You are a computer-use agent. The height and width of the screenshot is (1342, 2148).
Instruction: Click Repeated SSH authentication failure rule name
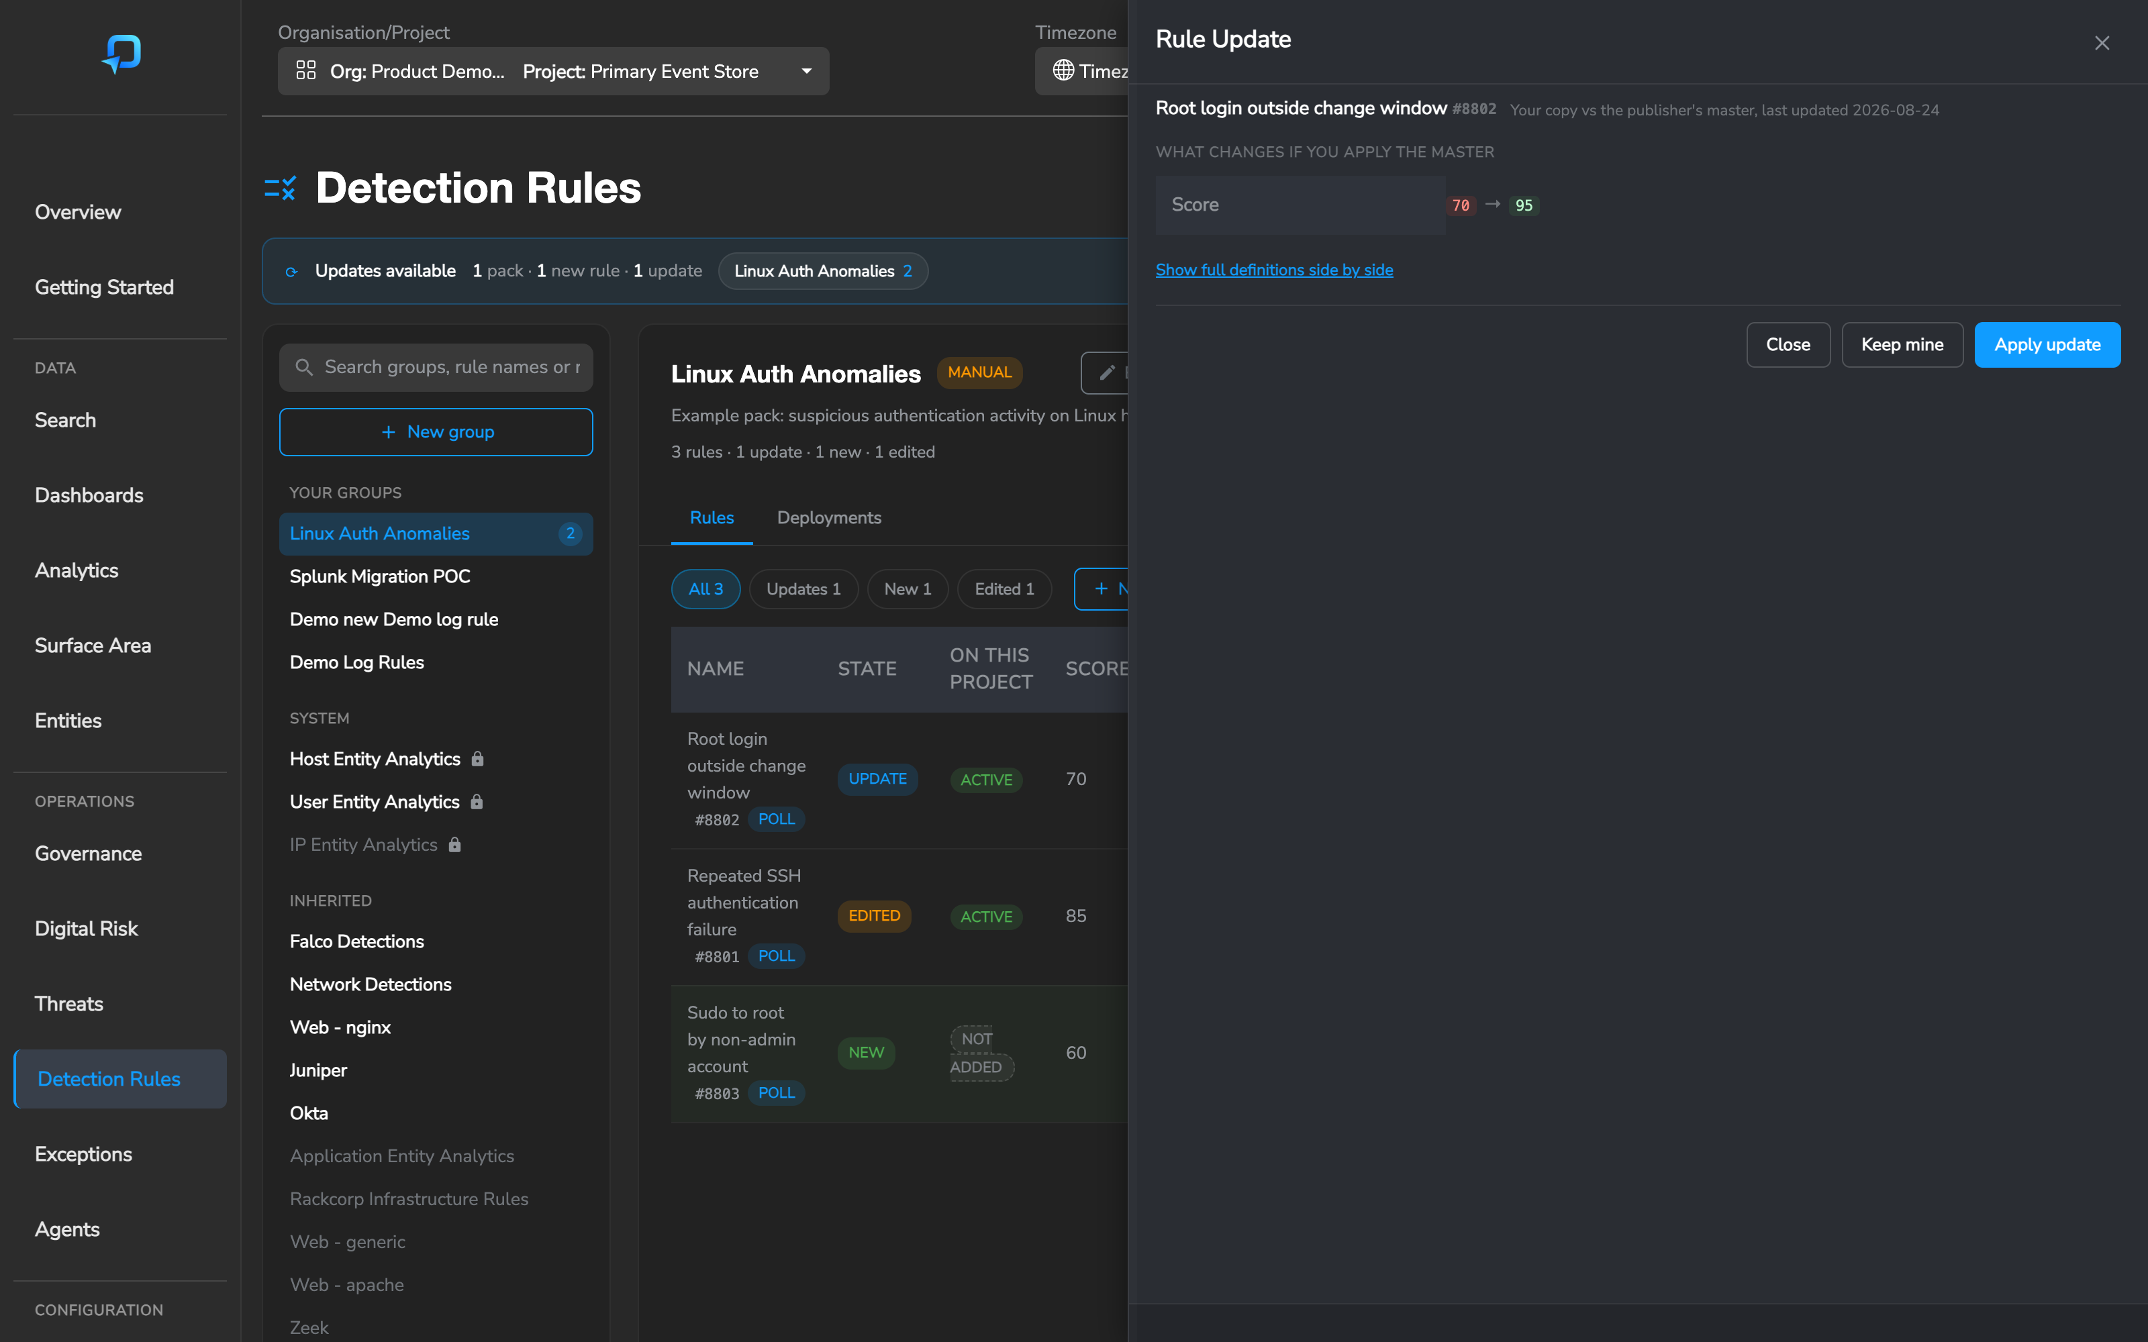[x=744, y=902]
